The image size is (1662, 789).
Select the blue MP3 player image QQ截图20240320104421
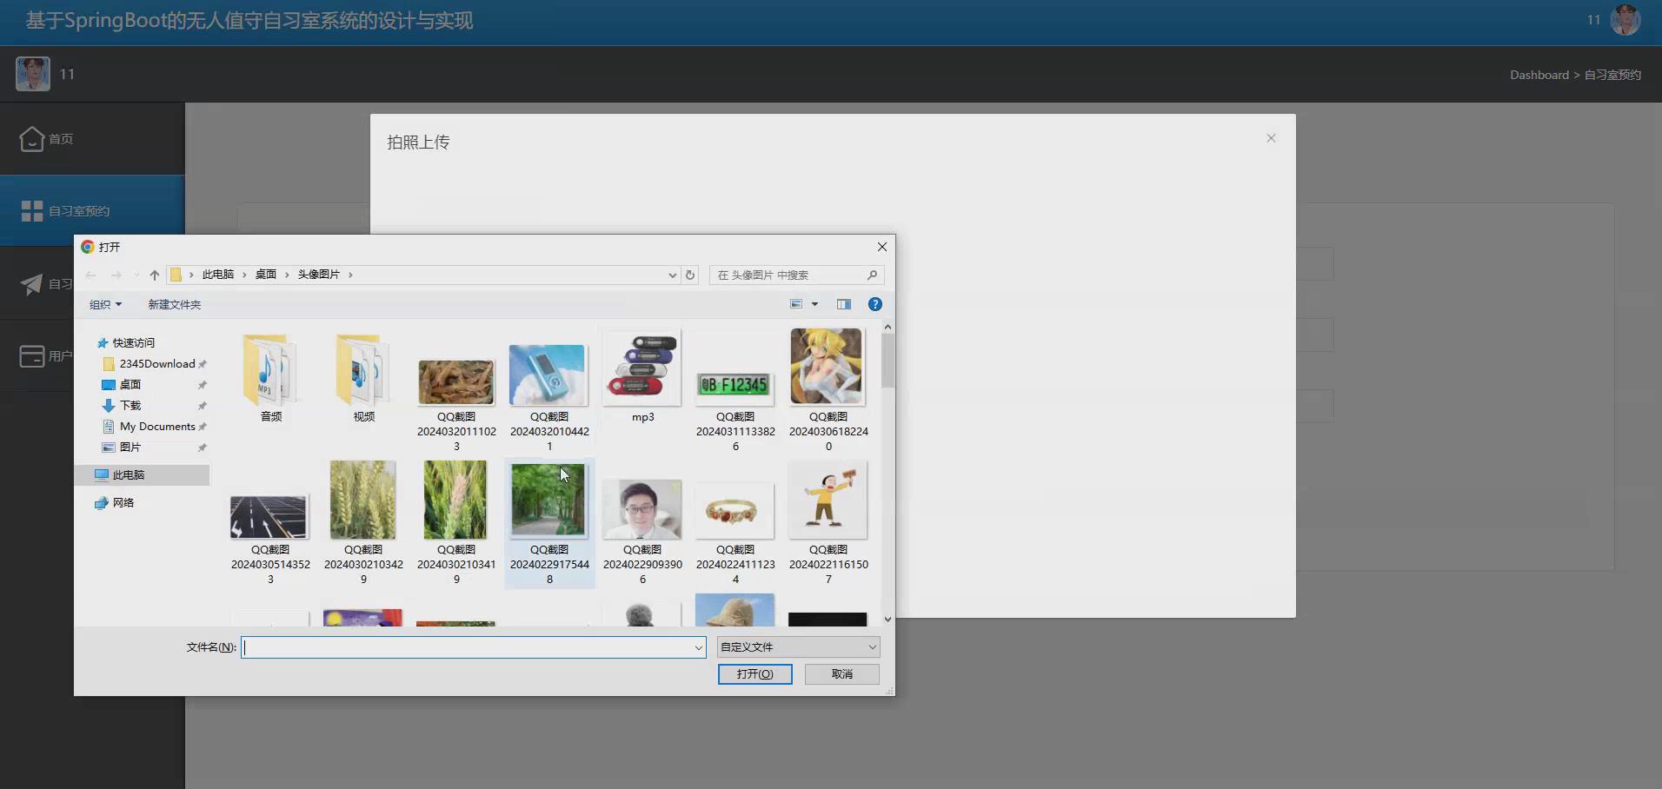548,375
